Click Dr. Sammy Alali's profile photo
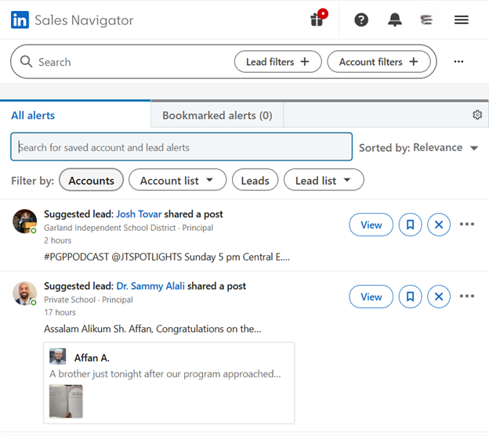Image resolution: width=489 pixels, height=436 pixels. 24,293
